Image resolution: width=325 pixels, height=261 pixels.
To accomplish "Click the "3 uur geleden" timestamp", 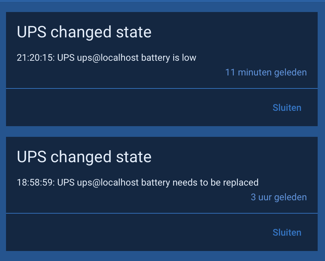I will coord(279,197).
